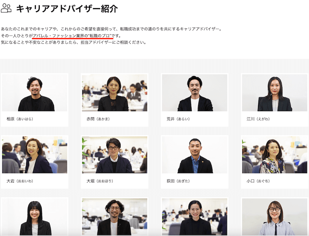Select the name 大堀（おおほり）
The image size is (309, 236).
coord(100,181)
